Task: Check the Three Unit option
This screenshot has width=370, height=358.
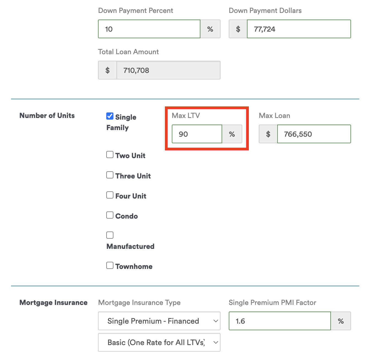Action: (x=110, y=175)
